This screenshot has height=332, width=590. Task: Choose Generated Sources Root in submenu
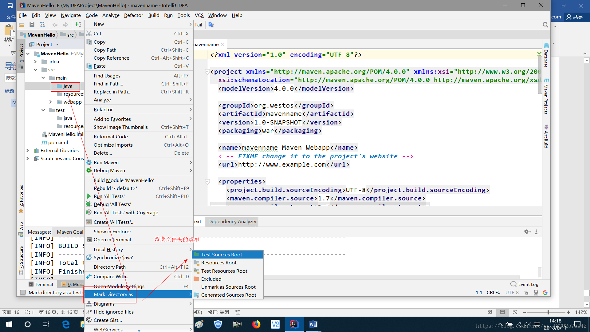[x=228, y=295]
